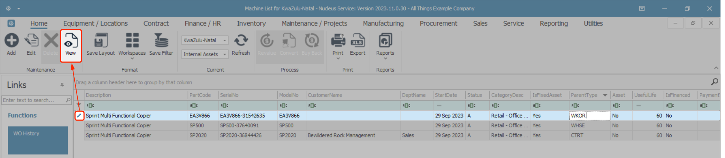Click the search magnifier in grid panel
Viewport: 725px width, 158px height.
714,82
